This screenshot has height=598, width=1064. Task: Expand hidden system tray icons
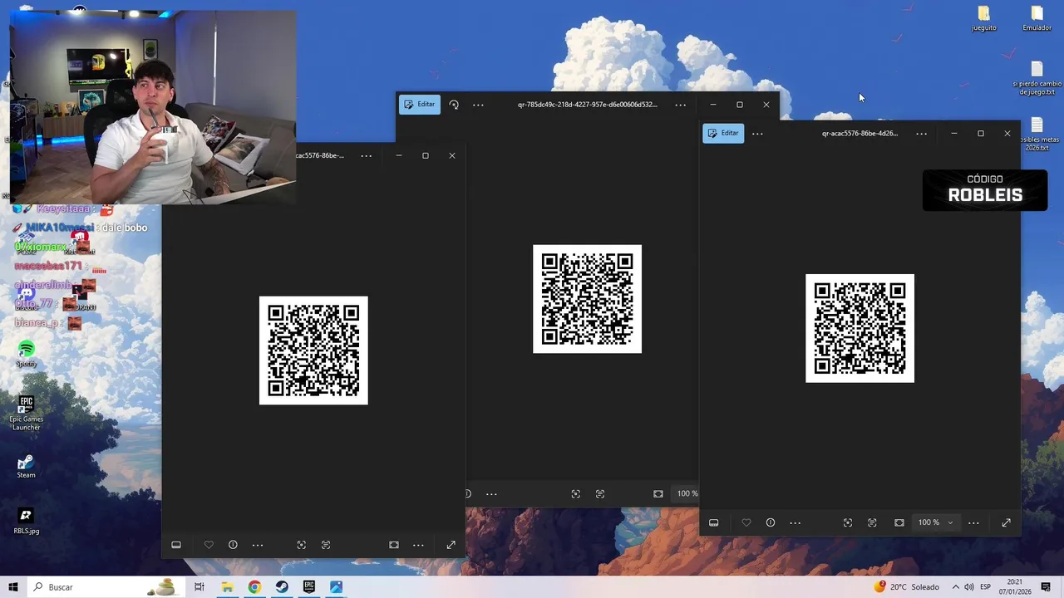(955, 587)
